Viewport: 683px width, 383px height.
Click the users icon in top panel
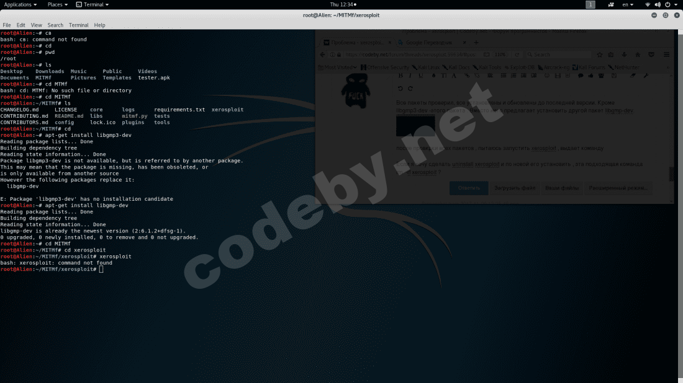coord(611,4)
